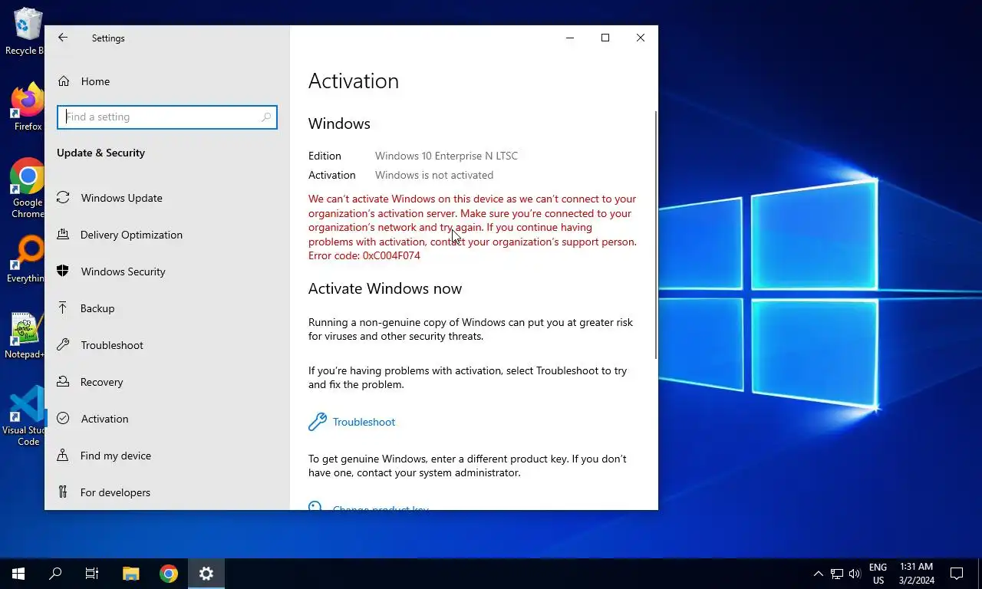Open Task View from the taskbar
Image resolution: width=982 pixels, height=589 pixels.
click(92, 574)
